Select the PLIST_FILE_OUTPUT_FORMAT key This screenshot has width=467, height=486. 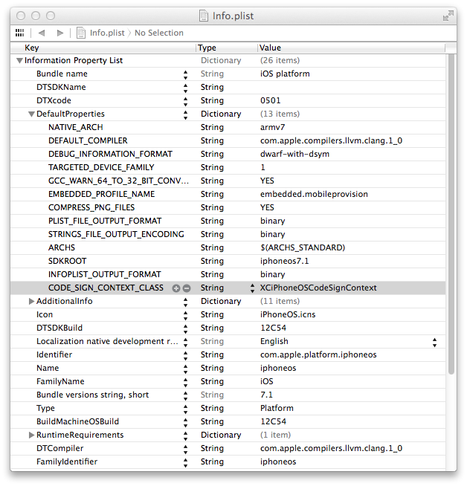[x=105, y=221]
